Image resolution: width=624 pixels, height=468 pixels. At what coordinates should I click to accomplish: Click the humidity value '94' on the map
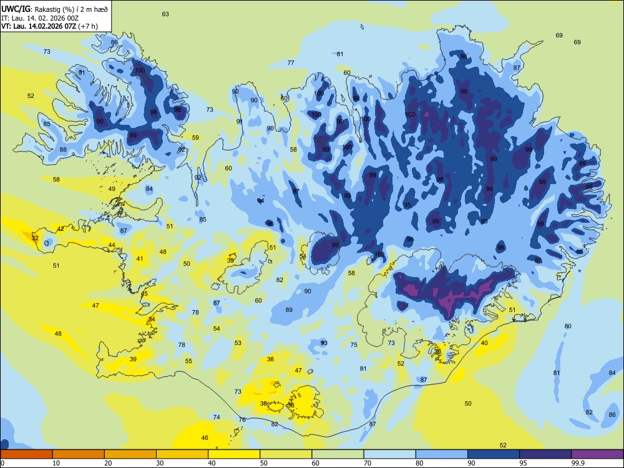(261, 201)
